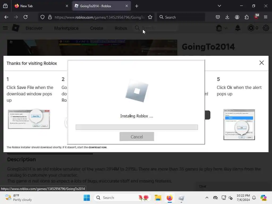Open Create in Roblox navigation
Viewport: 272px width, 204px height.
click(97, 28)
